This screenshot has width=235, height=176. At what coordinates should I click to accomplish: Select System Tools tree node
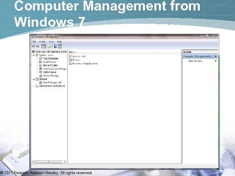[x=46, y=55]
